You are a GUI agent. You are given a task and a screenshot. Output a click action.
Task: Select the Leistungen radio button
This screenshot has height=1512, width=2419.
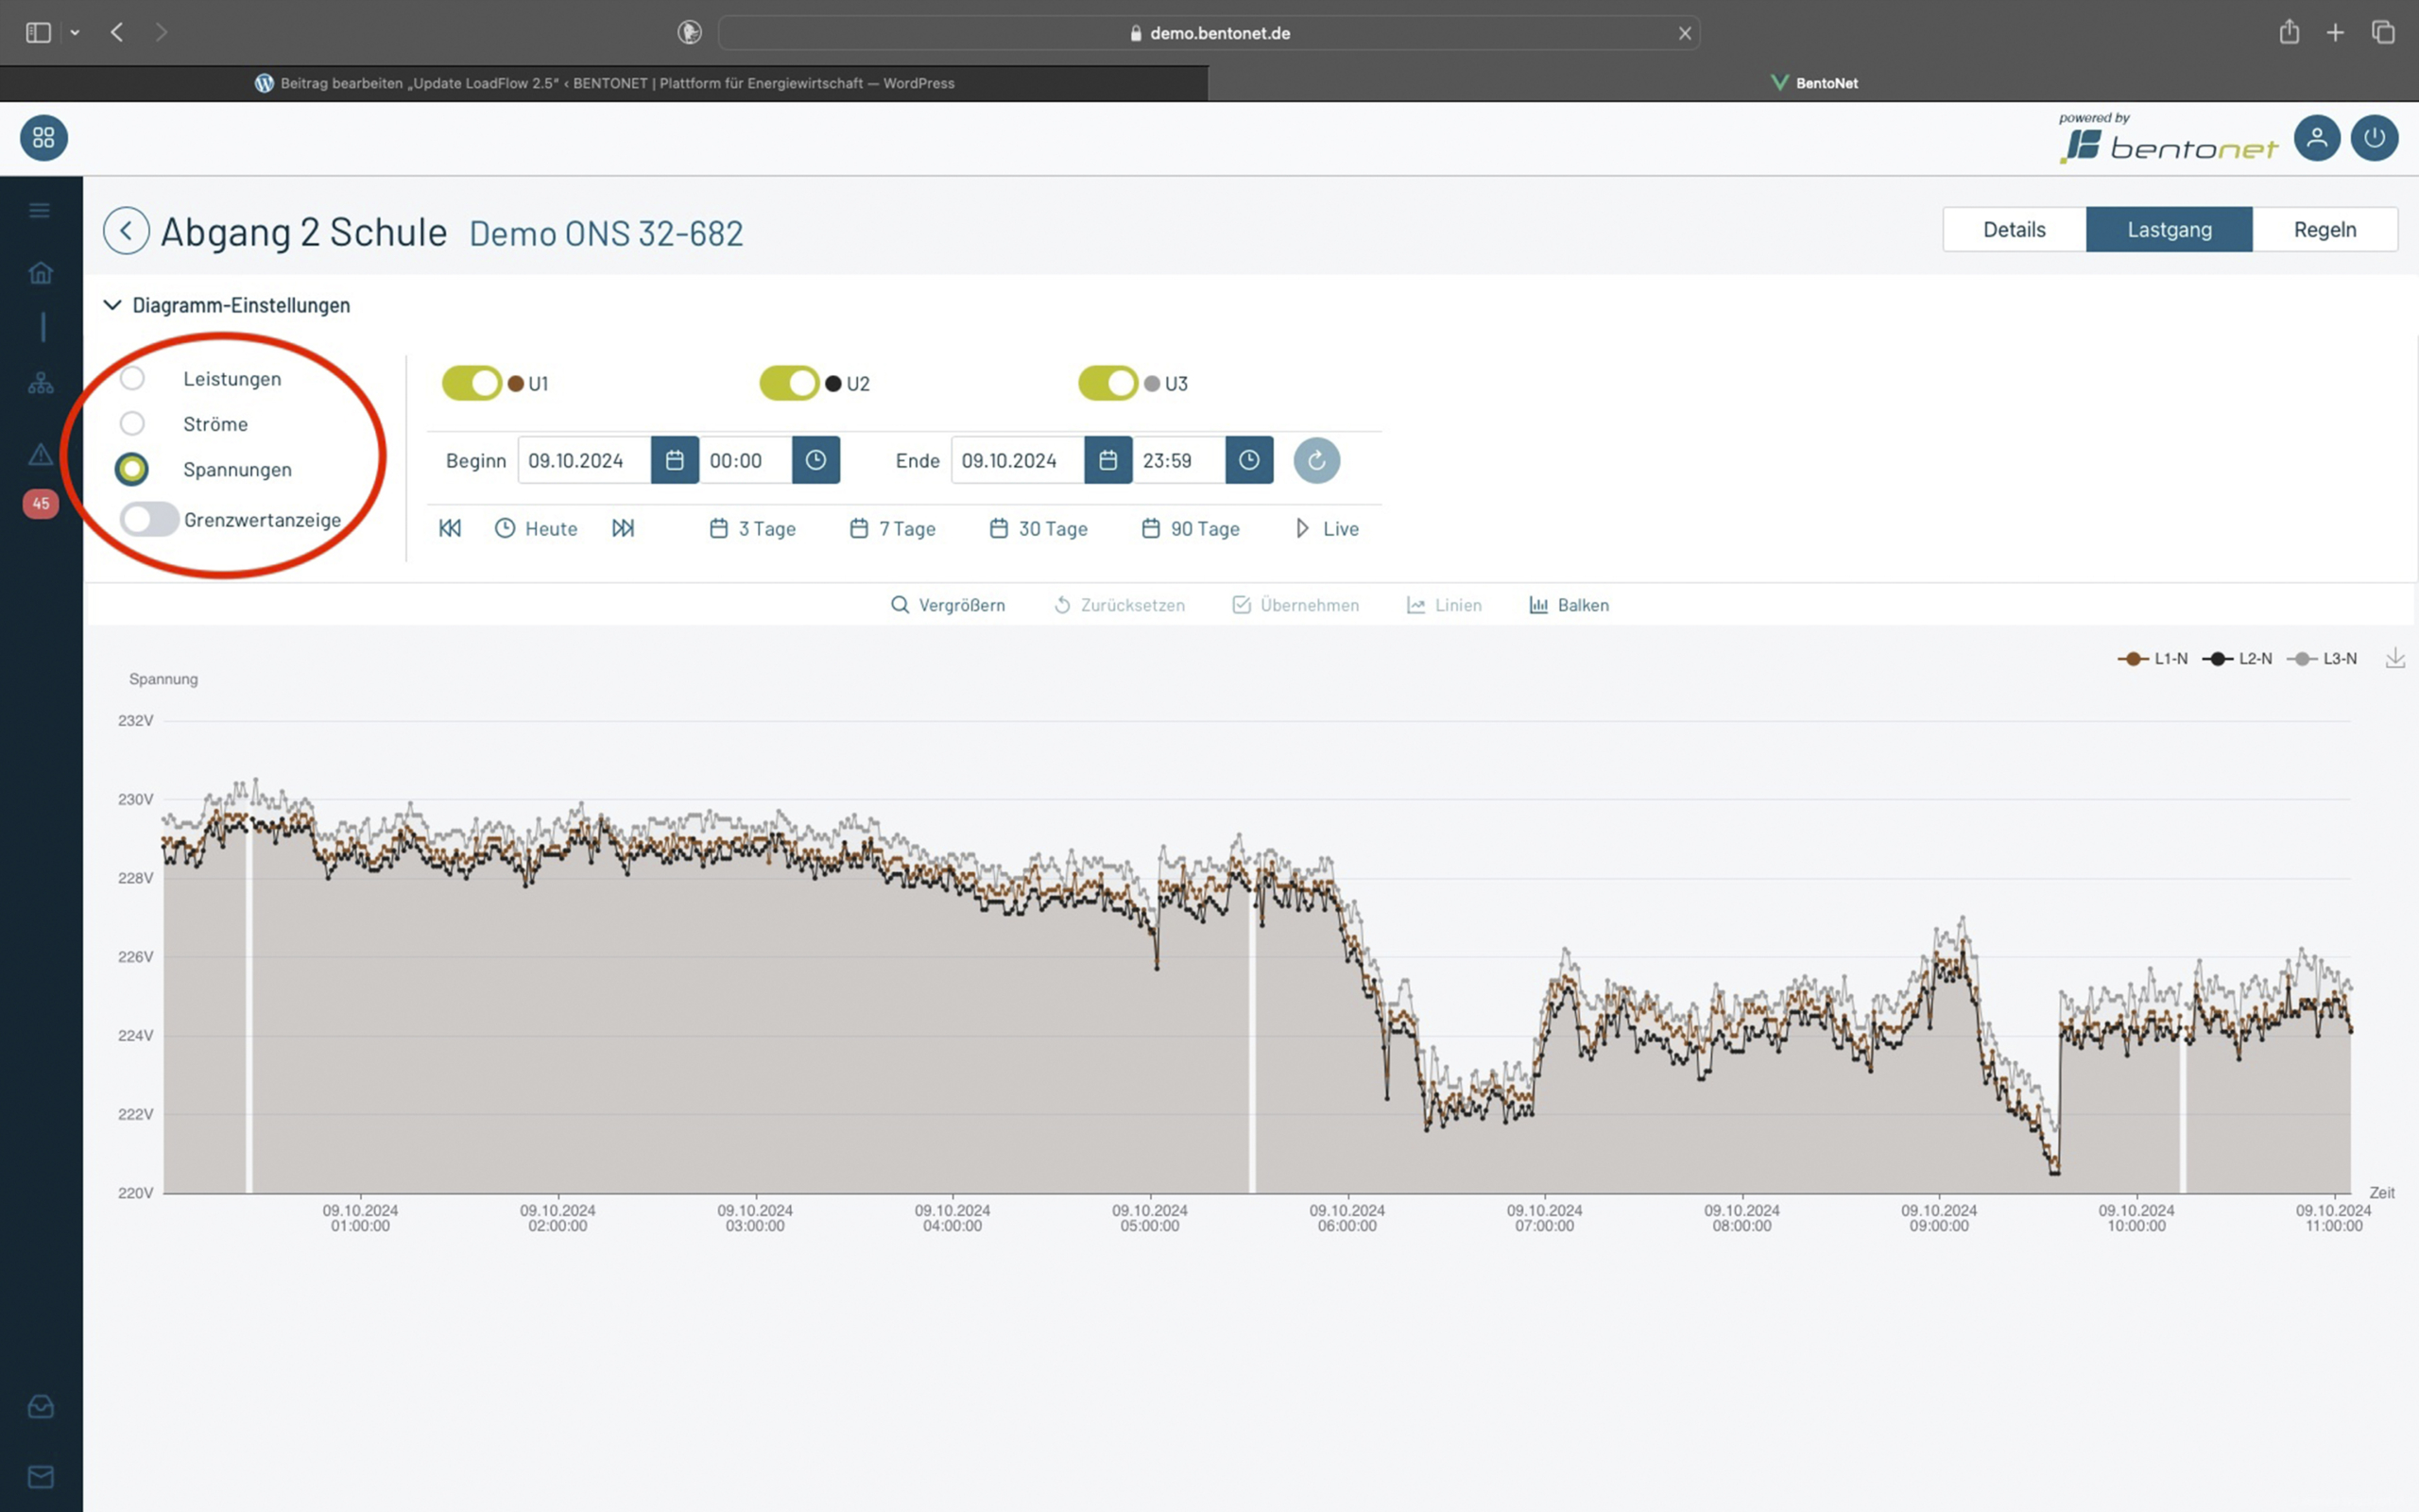point(132,378)
